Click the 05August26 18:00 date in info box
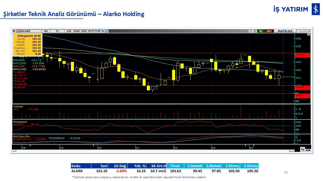 (x=29, y=36)
